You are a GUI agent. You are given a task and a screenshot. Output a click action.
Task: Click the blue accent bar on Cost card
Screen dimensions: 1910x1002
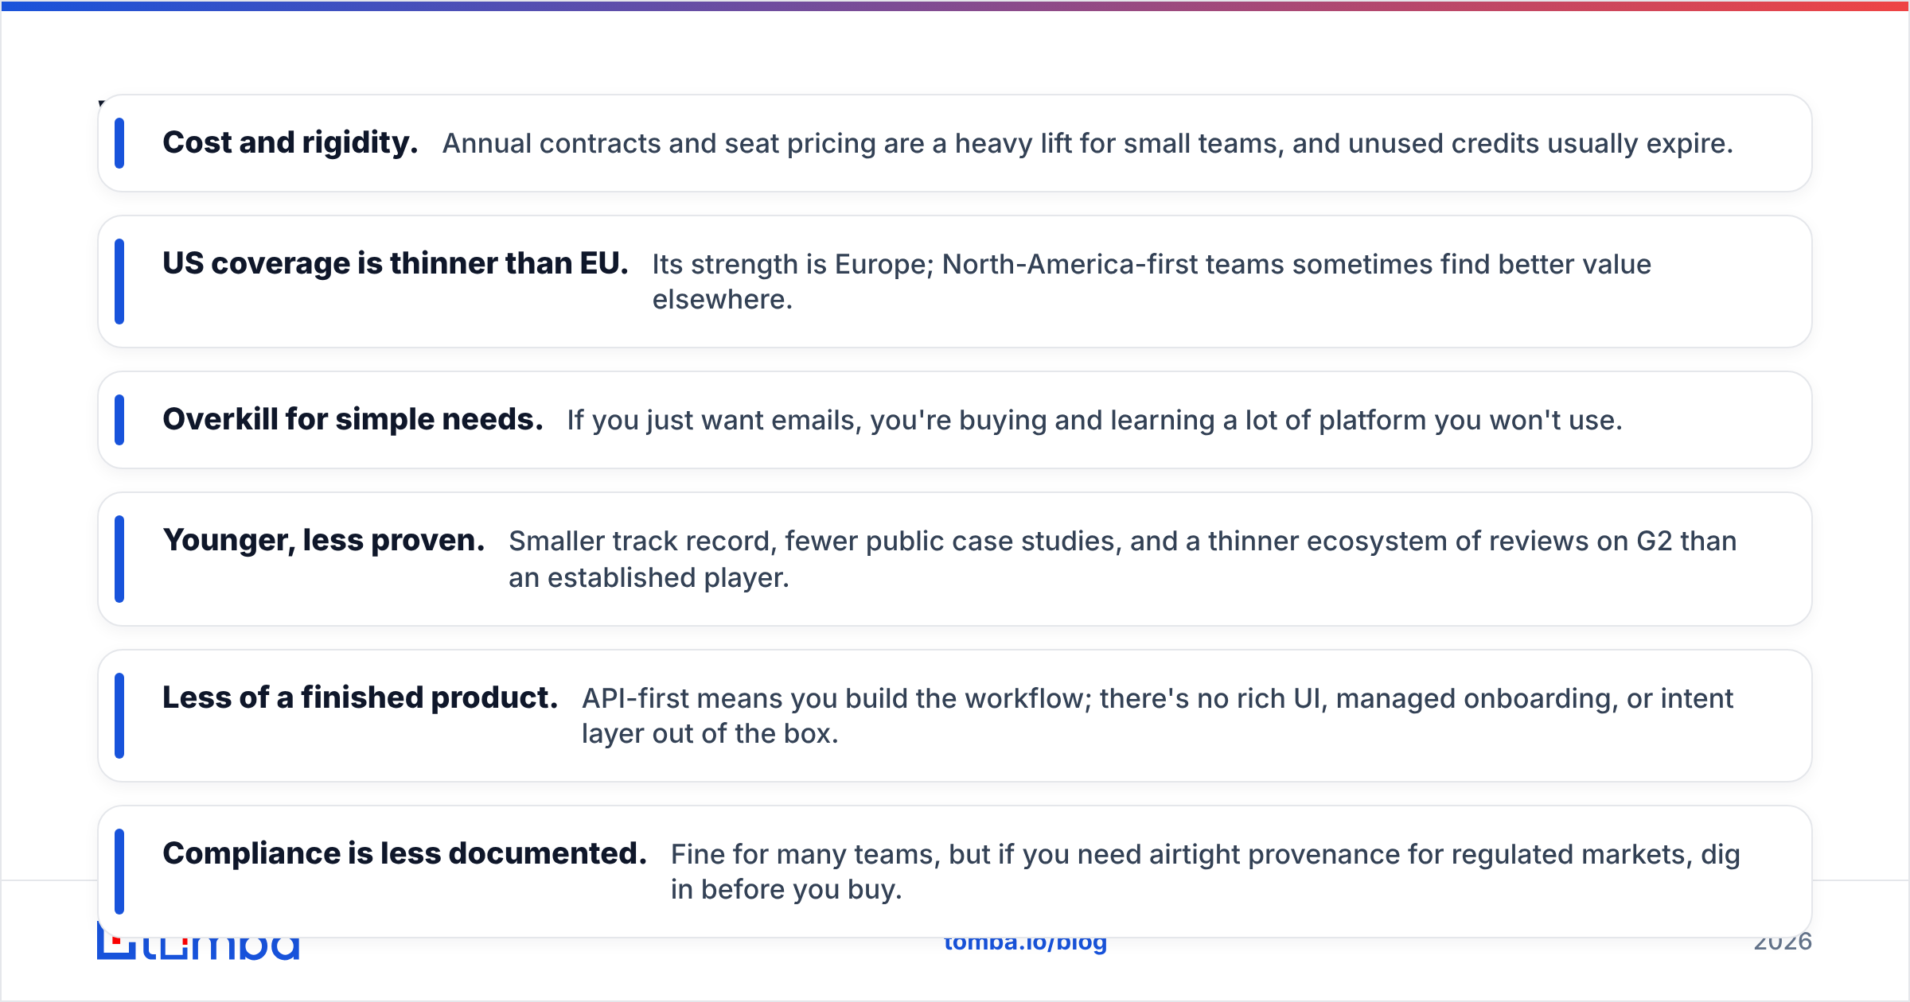point(119,143)
